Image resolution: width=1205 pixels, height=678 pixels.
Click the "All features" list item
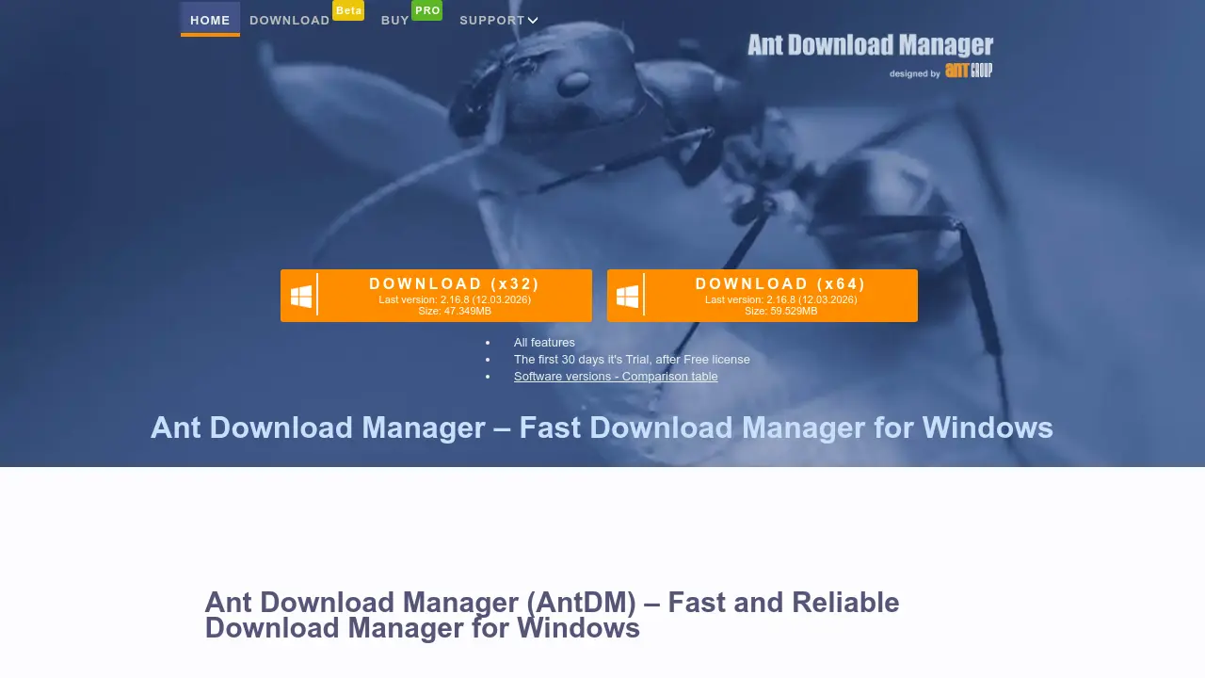(x=544, y=343)
